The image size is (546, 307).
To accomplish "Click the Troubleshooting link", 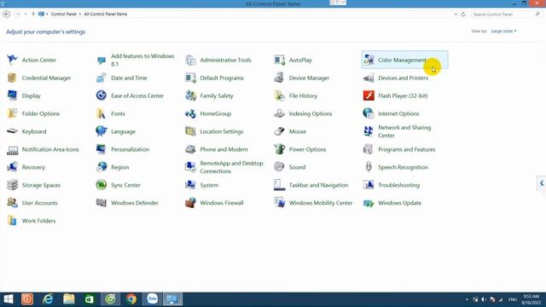I will click(398, 185).
